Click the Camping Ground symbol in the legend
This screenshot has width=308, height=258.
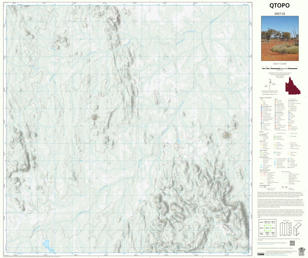[x=261, y=130]
